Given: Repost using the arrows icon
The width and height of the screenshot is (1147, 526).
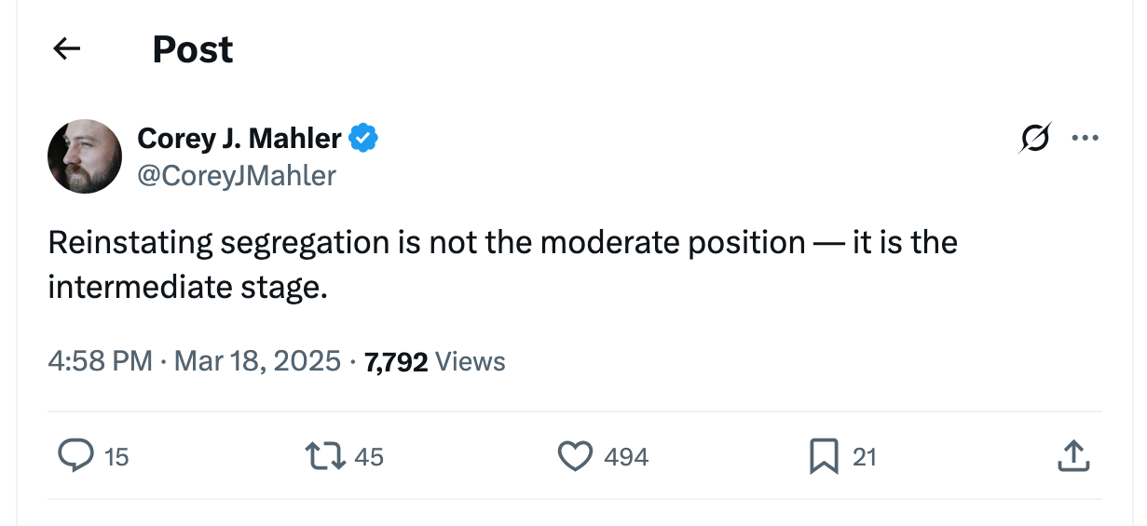Looking at the screenshot, I should tap(325, 456).
